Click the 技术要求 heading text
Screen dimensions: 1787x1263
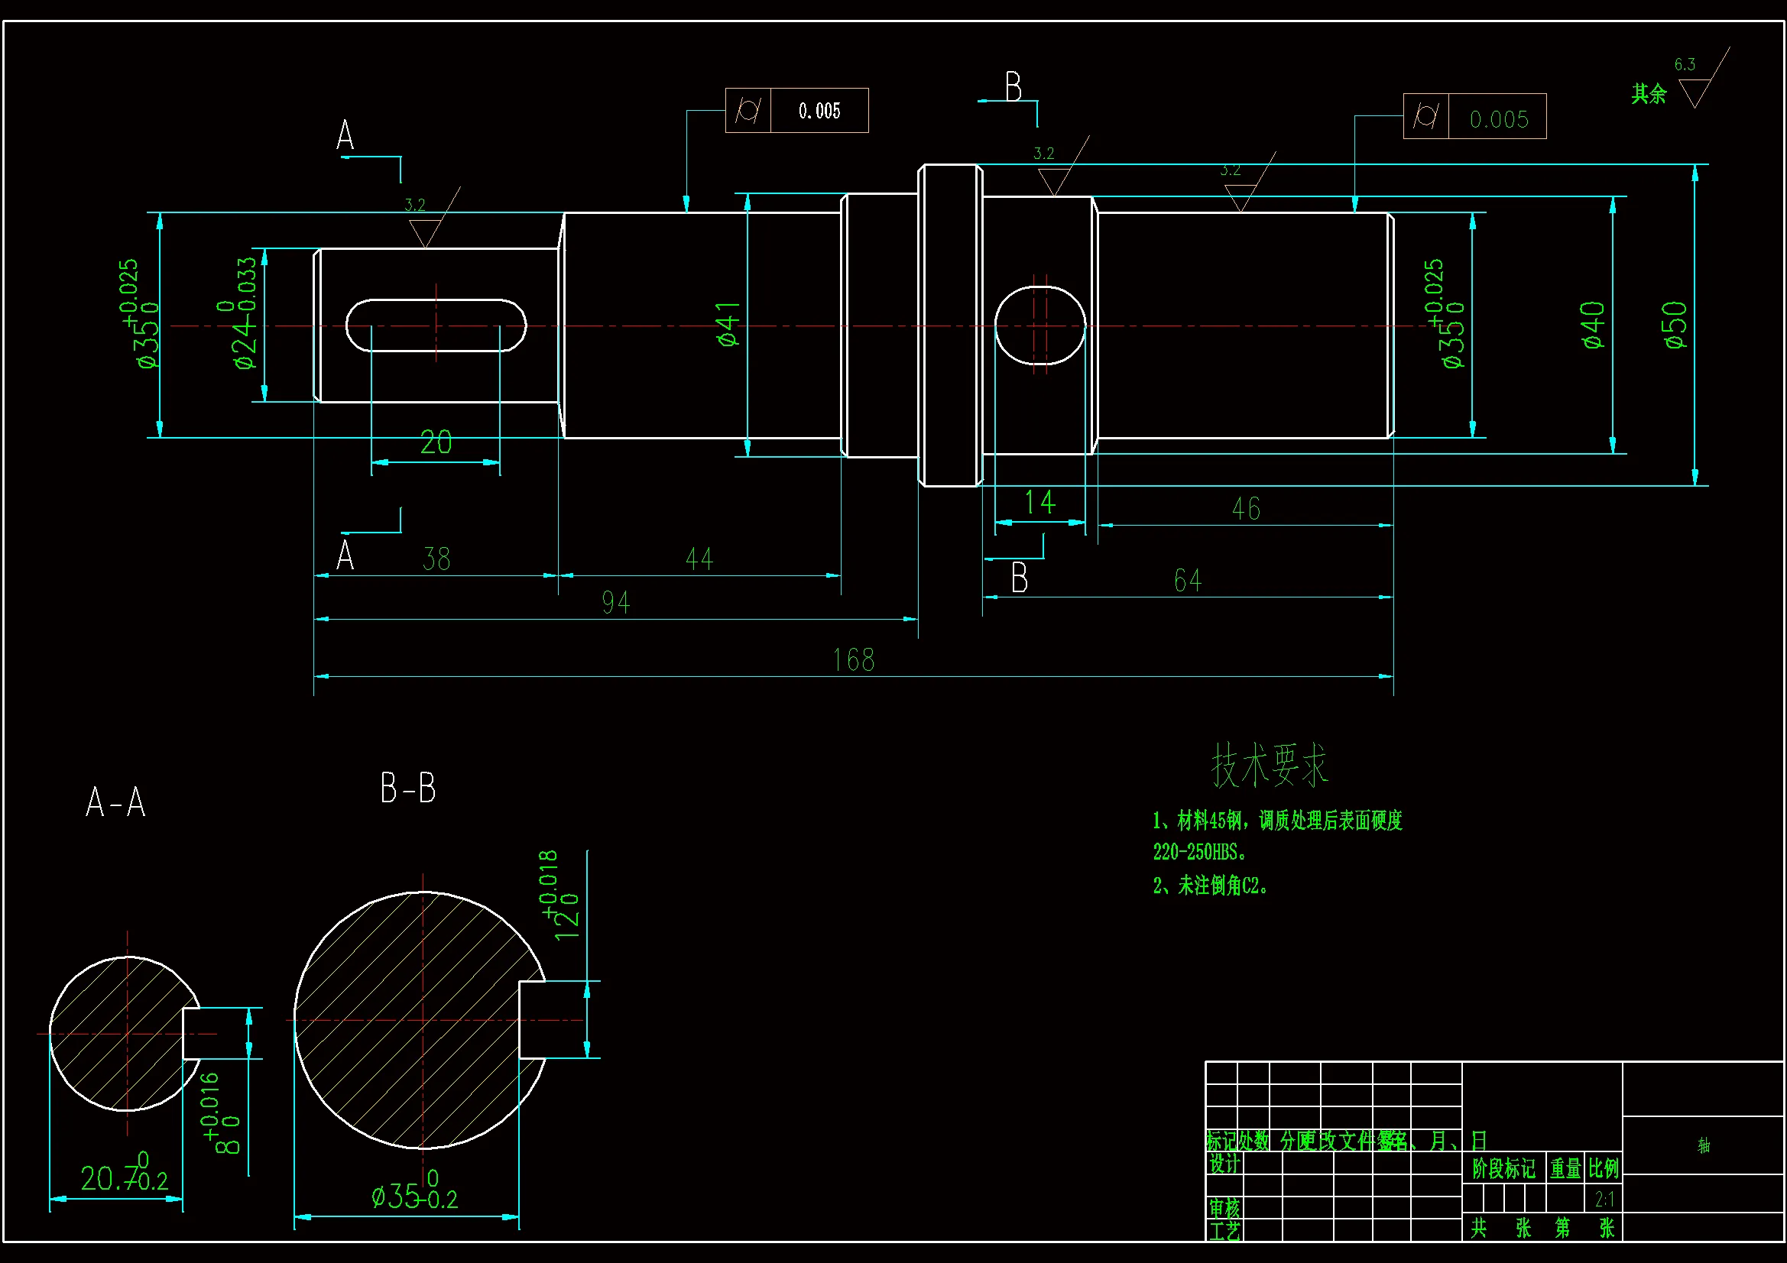(1269, 765)
